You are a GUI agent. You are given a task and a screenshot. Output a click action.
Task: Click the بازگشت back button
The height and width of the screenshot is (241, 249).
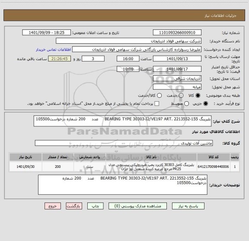(74, 206)
